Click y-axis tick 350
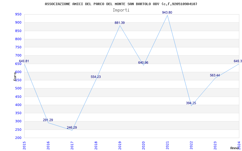Screen dimensions: 242x151 [x=18, y=113]
